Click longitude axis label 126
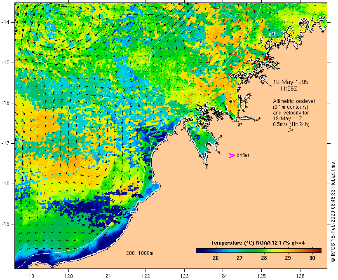 pos(300,276)
